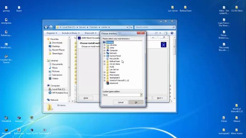Select Mine-imator folder icon on desktop
Image resolution: width=246 pixels, height=138 pixels.
(x=237, y=131)
